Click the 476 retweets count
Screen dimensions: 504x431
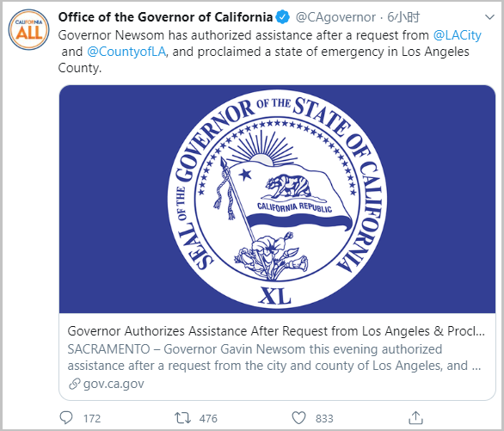[208, 418]
